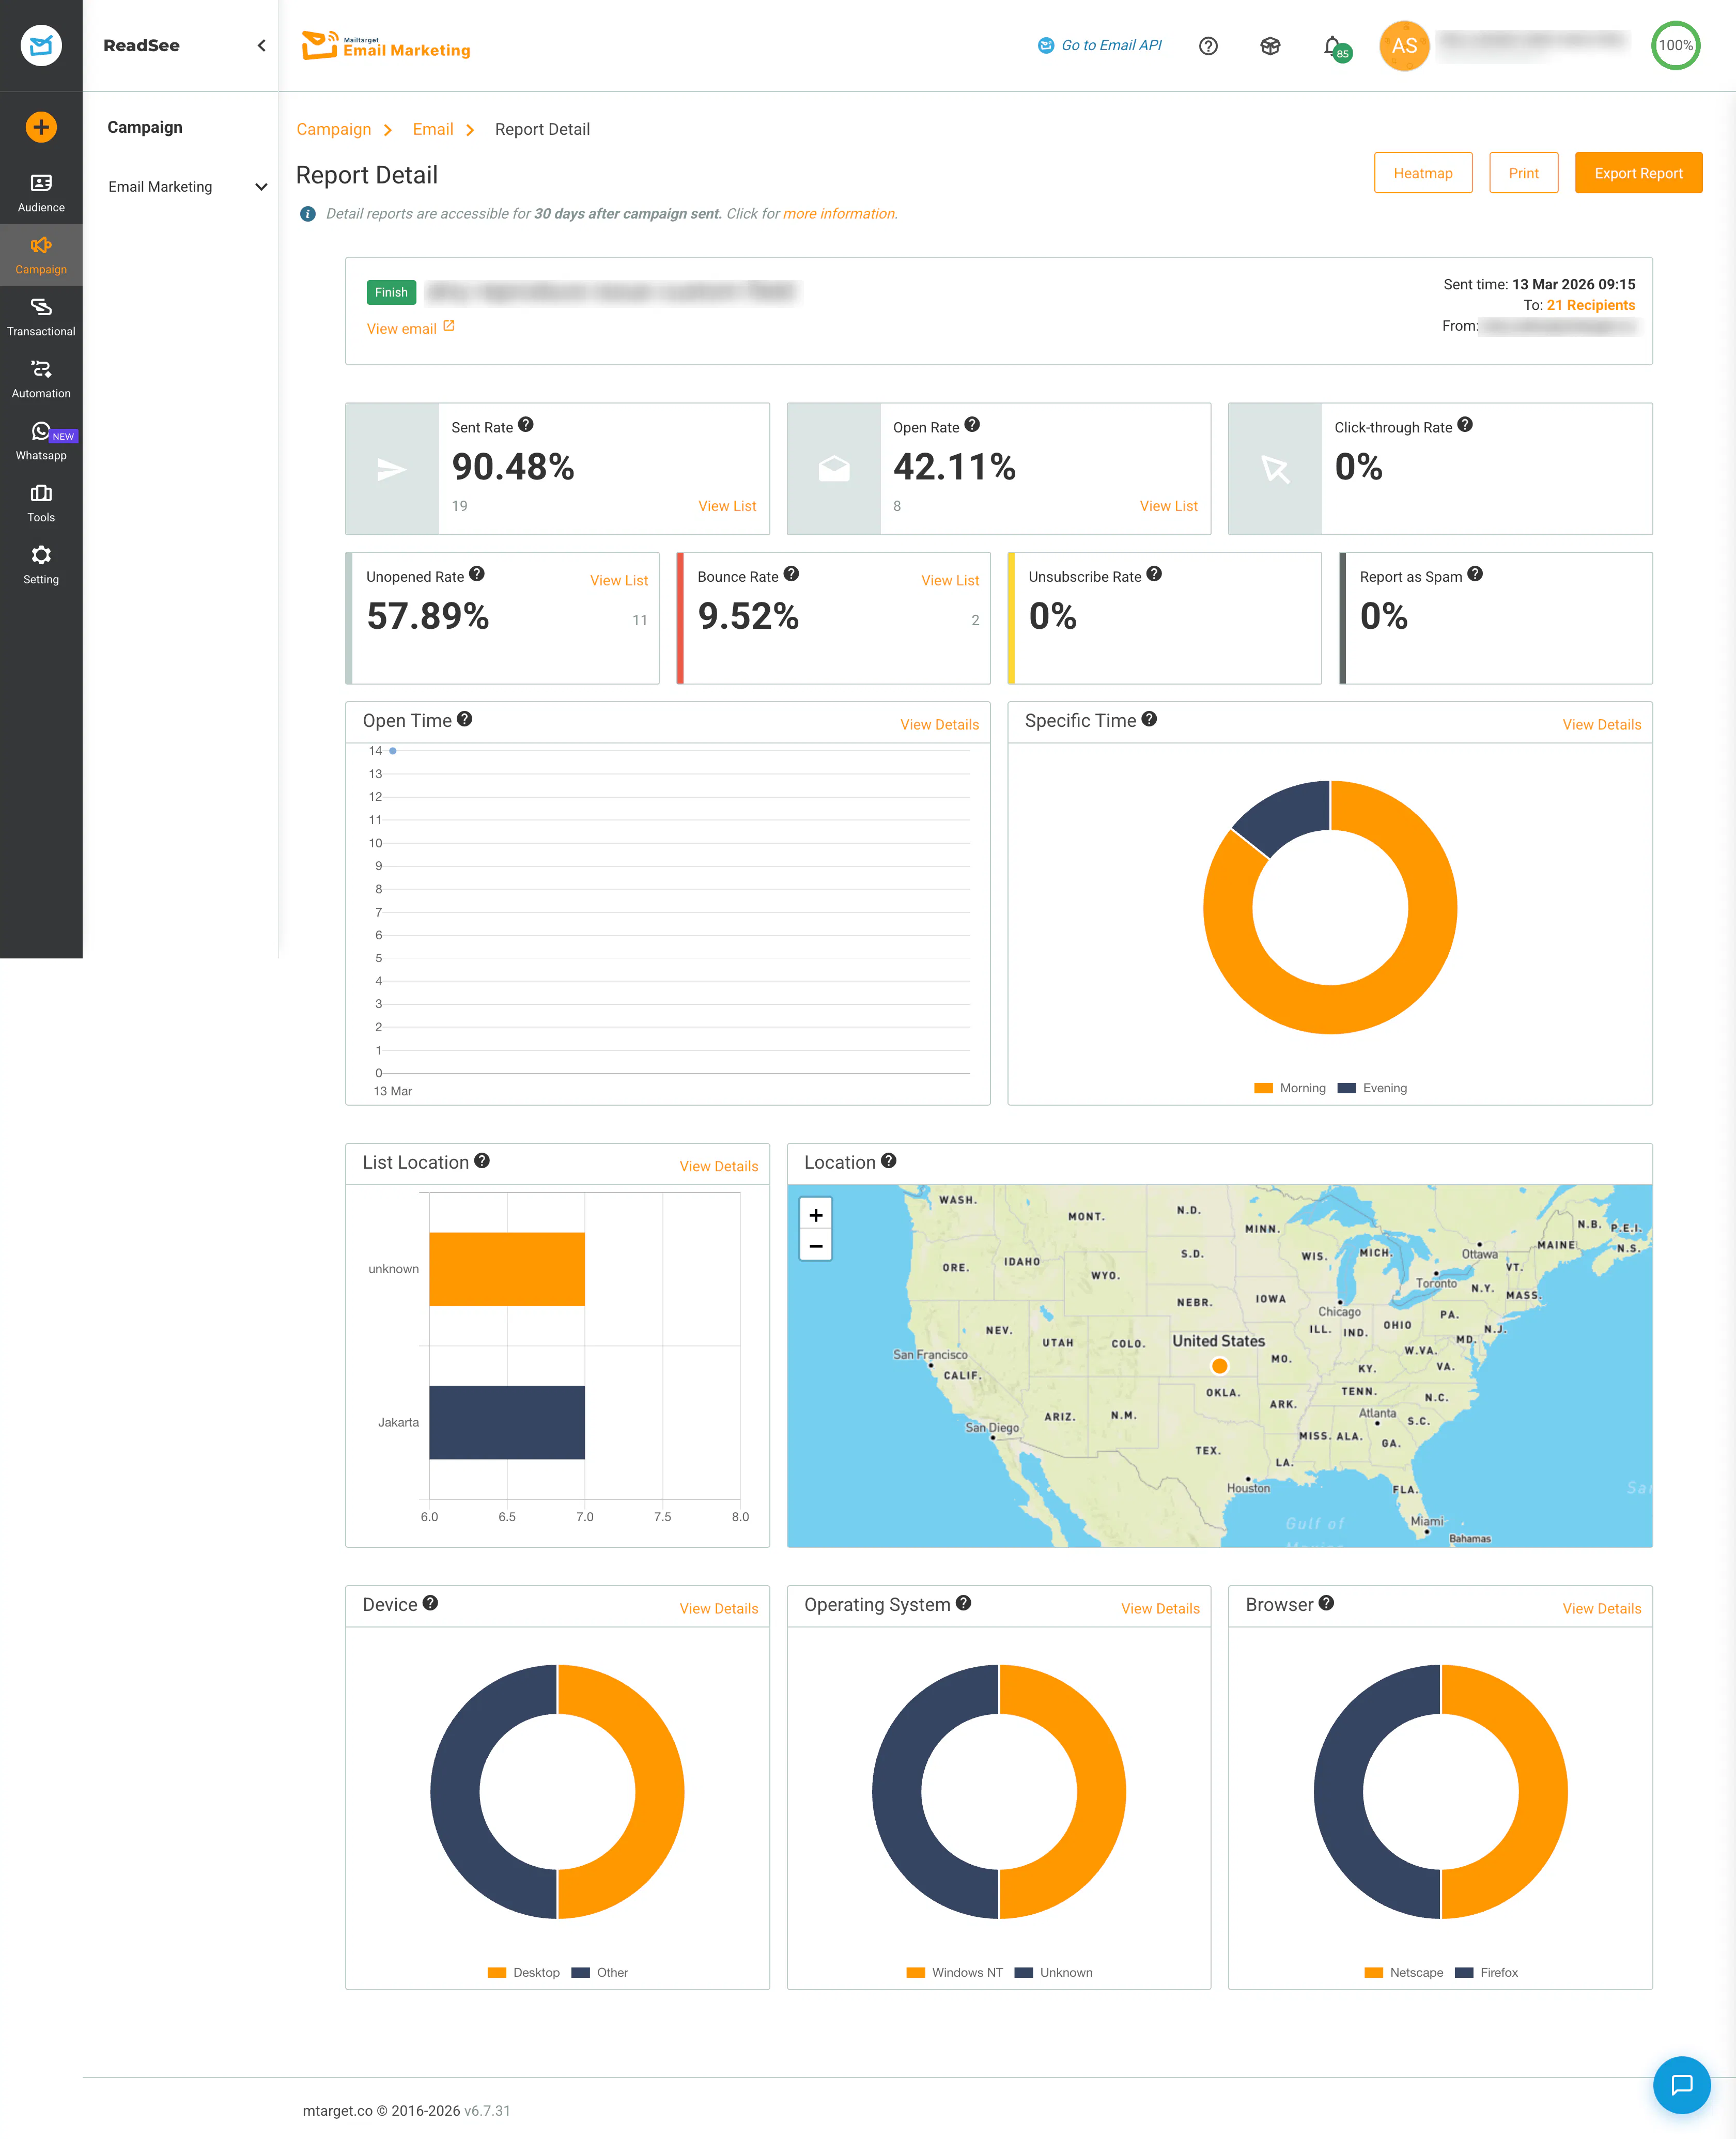Click the orange plus create icon

point(41,127)
